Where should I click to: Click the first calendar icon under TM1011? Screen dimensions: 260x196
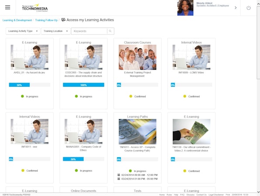pos(119,175)
